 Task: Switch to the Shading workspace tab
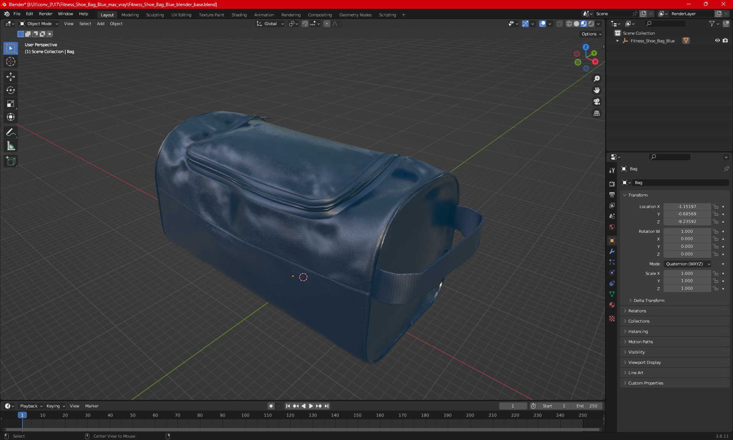click(239, 15)
